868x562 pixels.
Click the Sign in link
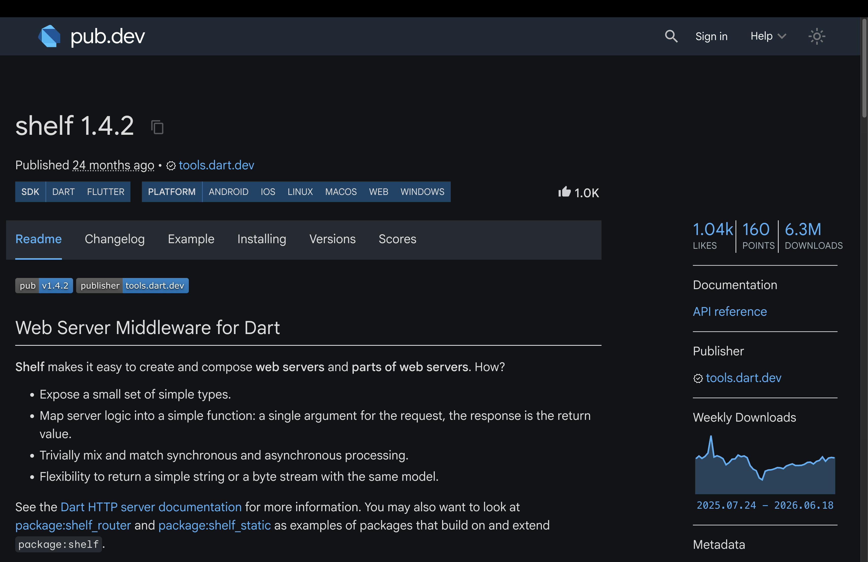[x=711, y=36]
